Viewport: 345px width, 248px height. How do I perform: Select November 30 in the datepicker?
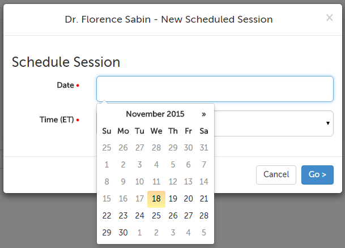tap(123, 233)
